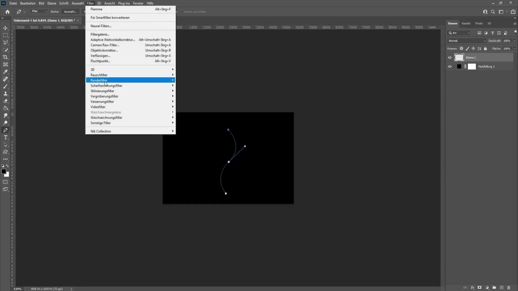Open the Fläche fill dropdown arrow
This screenshot has height=291, width=518.
tap(514, 48)
